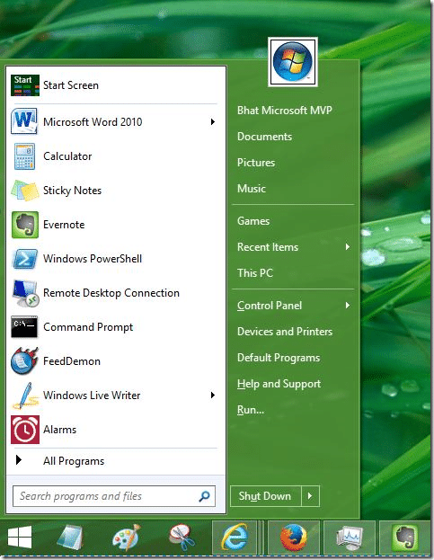Open Windows PowerShell icon

[x=24, y=259]
